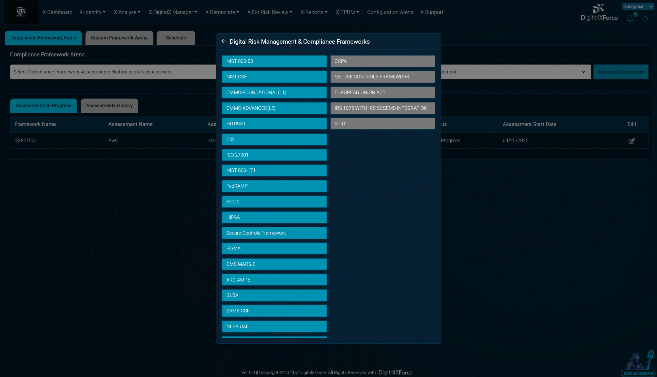Select CMMC-FOUNDATIONAL(L1) framework

coord(274,92)
